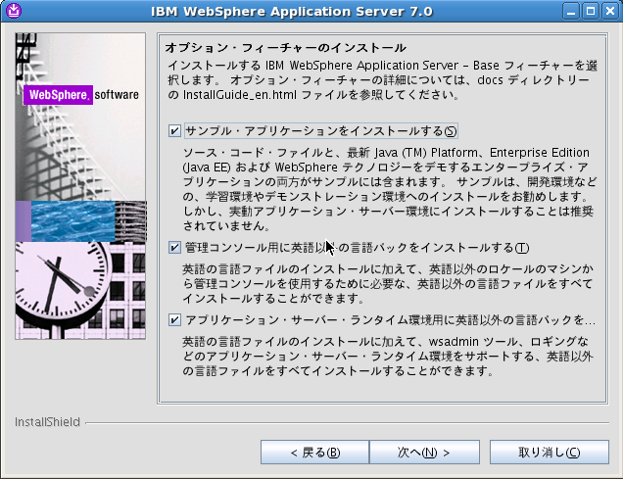This screenshot has width=623, height=479.
Task: Close the IBM WebSphere installer window
Action: point(610,12)
